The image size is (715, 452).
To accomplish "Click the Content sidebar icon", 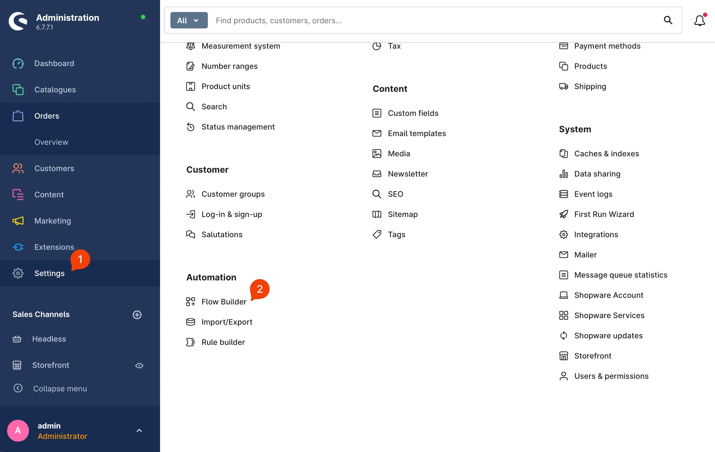I will [x=18, y=194].
